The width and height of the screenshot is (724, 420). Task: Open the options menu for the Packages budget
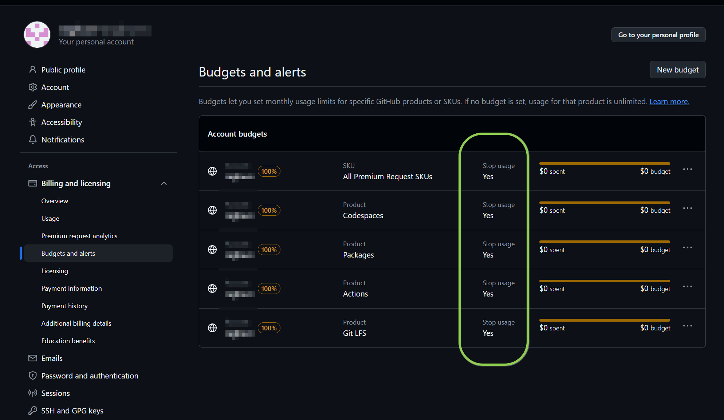pyautogui.click(x=688, y=248)
